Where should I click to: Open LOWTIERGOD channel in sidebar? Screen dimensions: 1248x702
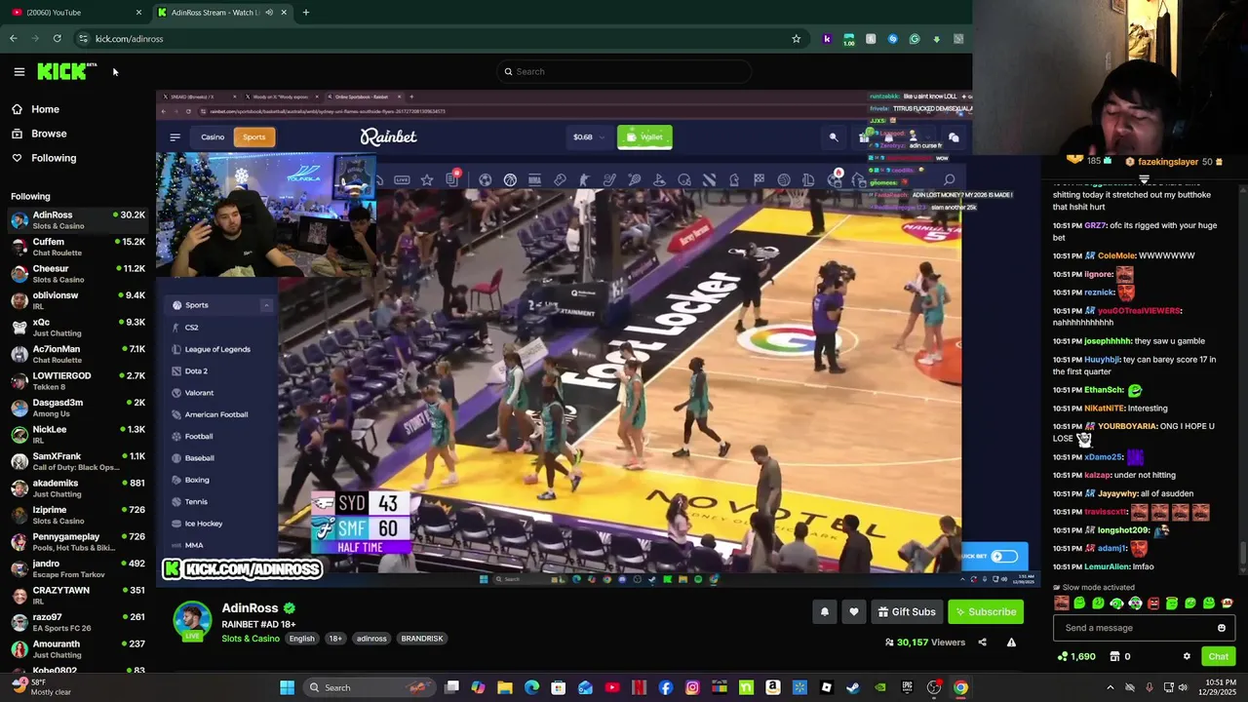coord(78,381)
